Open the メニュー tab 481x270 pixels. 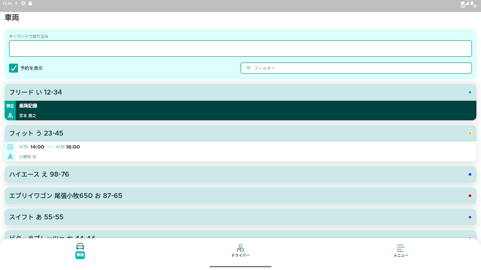click(401, 250)
